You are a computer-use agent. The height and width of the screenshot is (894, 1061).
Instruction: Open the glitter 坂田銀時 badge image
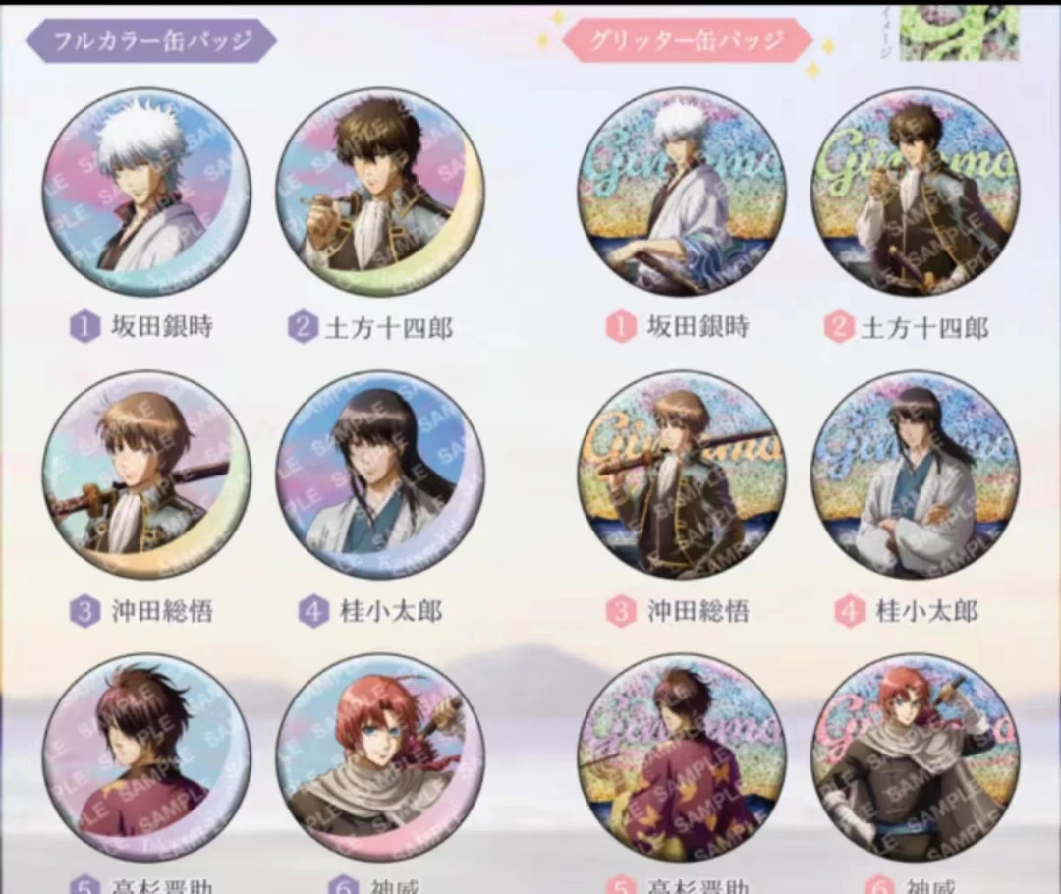tap(682, 191)
